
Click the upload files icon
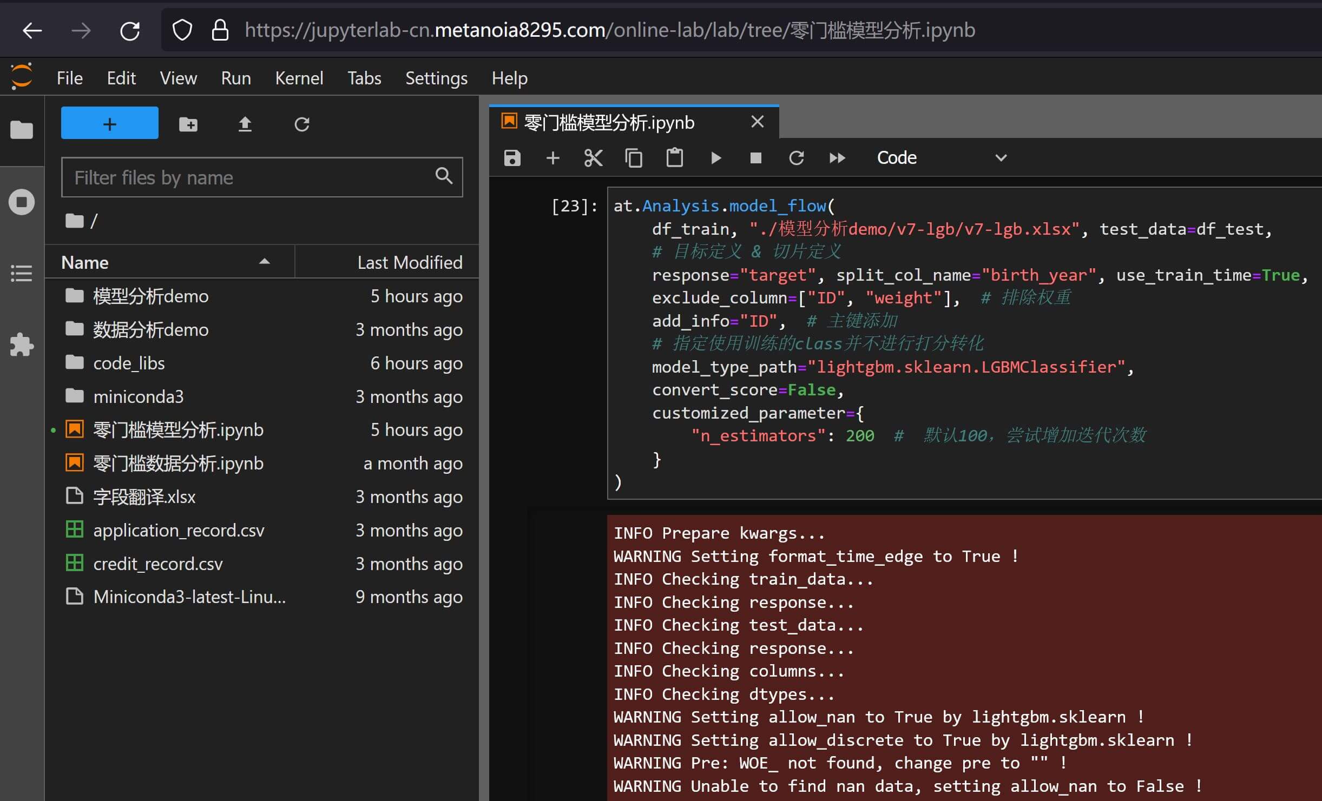click(245, 124)
